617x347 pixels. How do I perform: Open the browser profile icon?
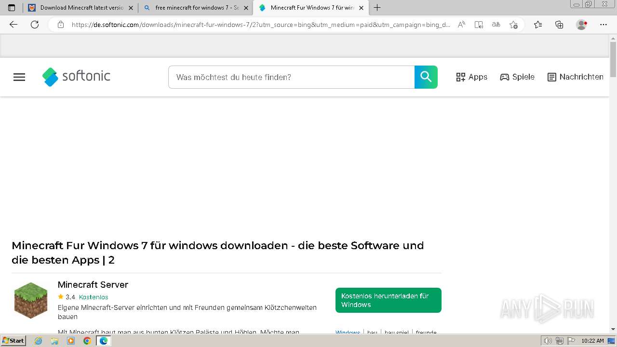(582, 25)
